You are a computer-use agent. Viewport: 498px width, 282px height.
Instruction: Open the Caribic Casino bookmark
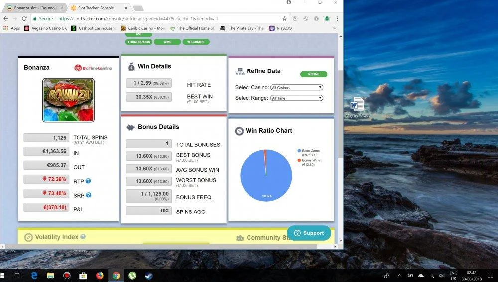[143, 28]
